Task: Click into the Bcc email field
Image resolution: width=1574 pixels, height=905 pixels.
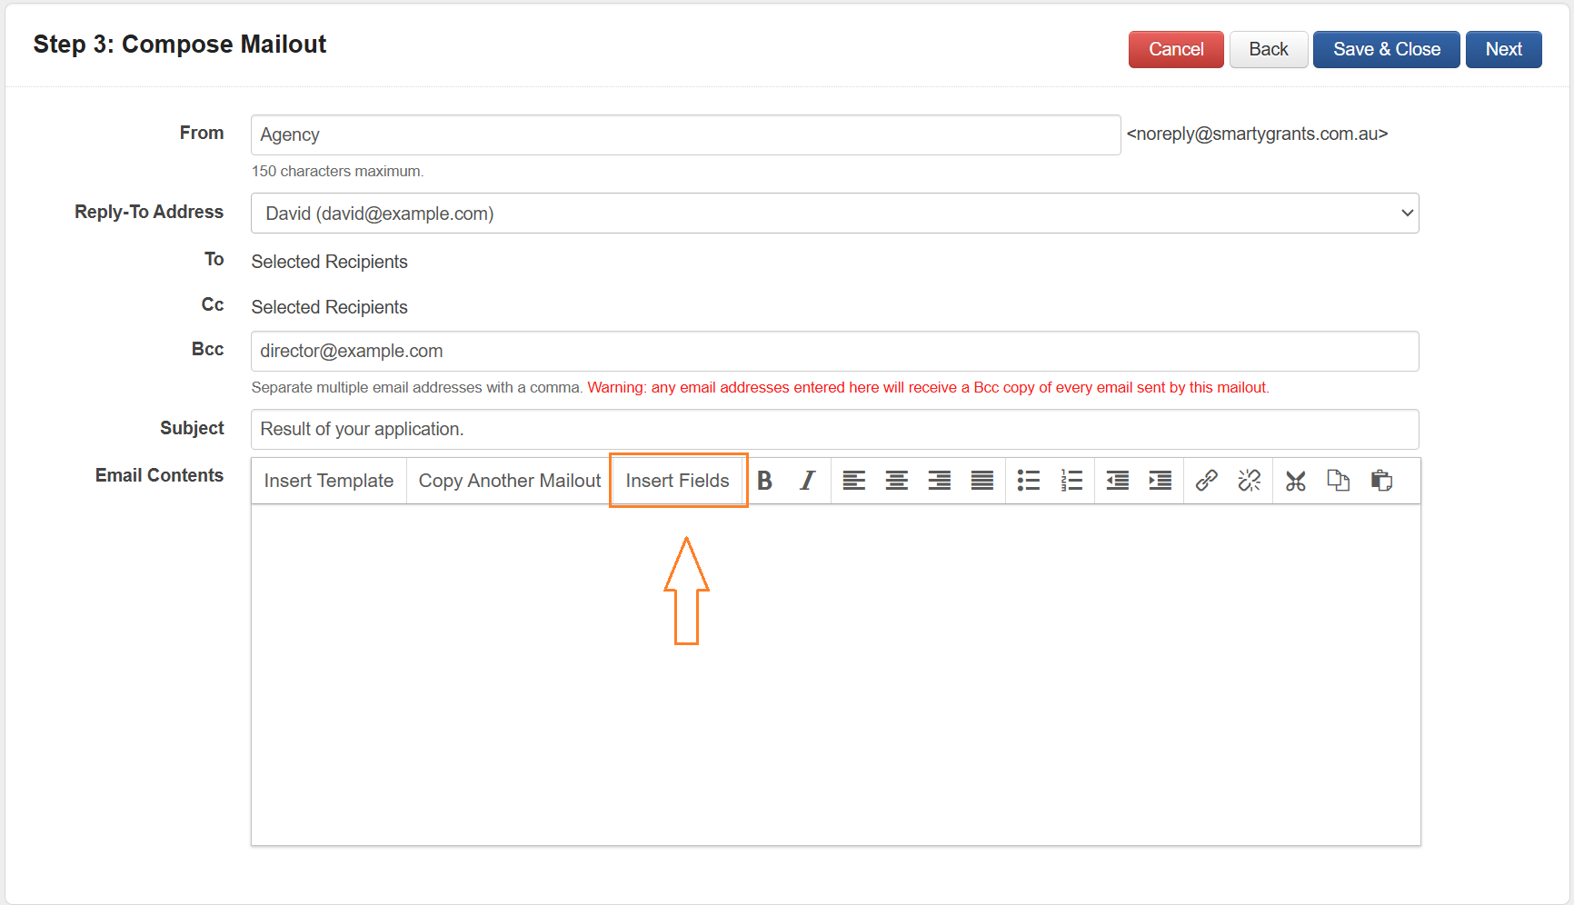Action: (x=834, y=352)
